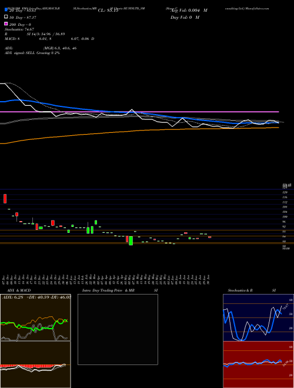
Task: Click the white 50 Day legend swatch
Action: [6, 17]
